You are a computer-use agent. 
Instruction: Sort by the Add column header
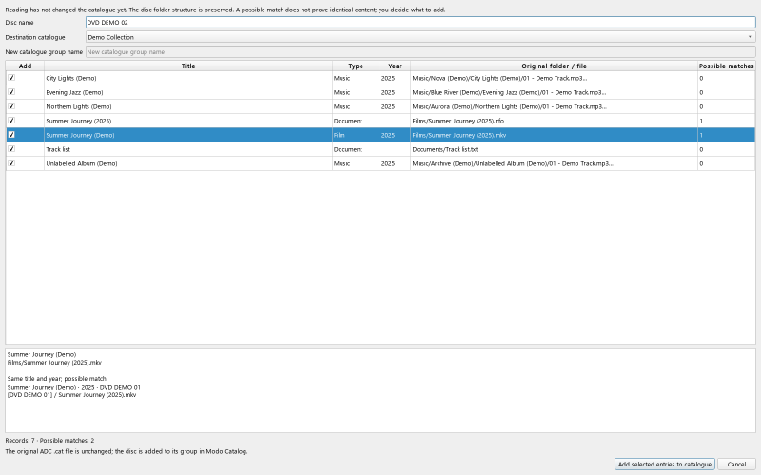[x=25, y=66]
